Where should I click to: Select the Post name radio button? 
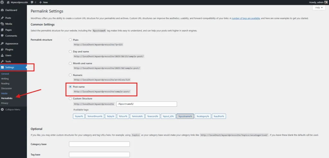tap(70, 87)
